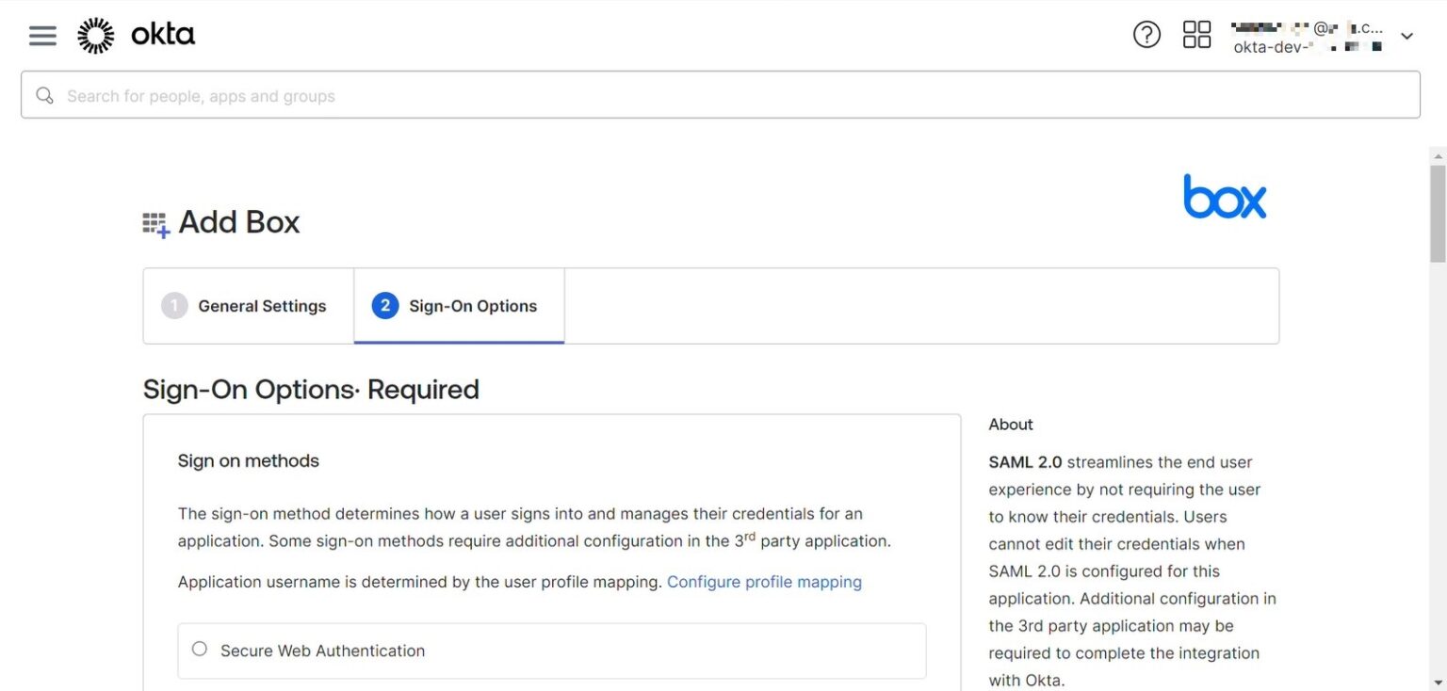Click the blue step 2 circle
The image size is (1447, 691).
[x=385, y=306]
